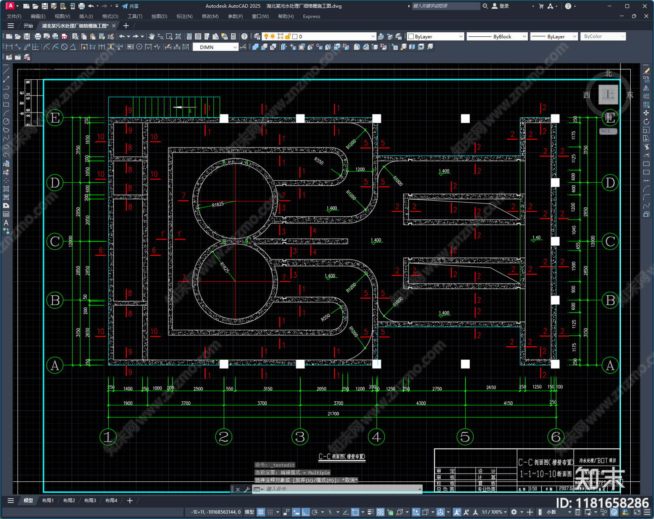Screen dimensions: 654x519
Task: Click the Mirror tool in the right toolbar
Action: point(646,88)
